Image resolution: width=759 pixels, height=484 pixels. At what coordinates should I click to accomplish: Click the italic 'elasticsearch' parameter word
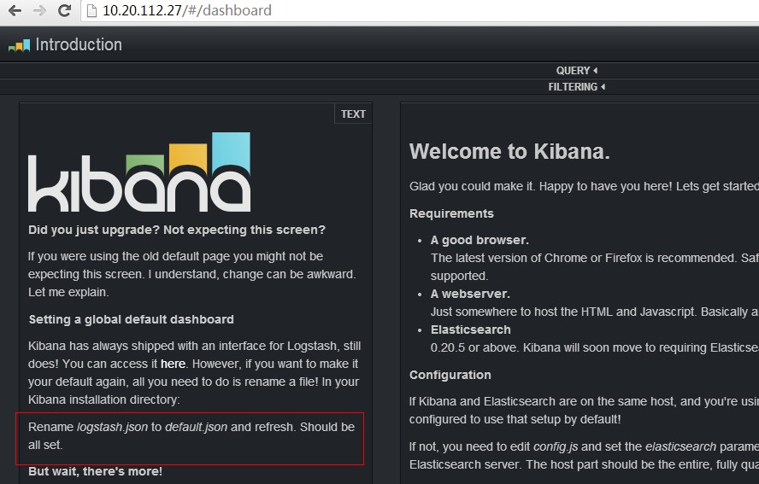[680, 446]
